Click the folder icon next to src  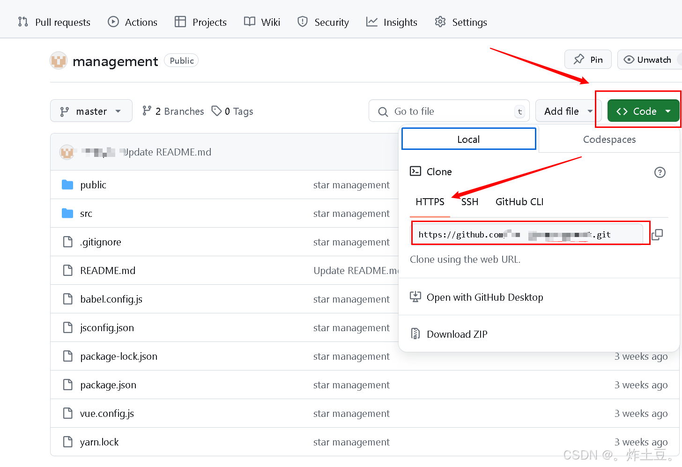click(67, 214)
